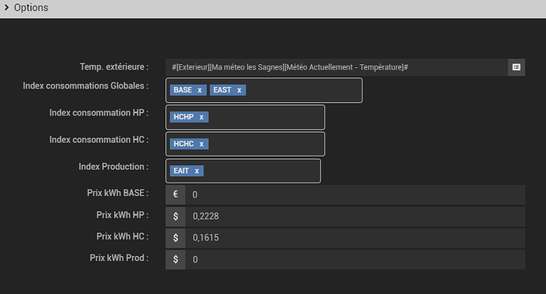Click the euro icon beside Prix kWh BASE
This screenshot has height=294, width=546.
pos(176,194)
